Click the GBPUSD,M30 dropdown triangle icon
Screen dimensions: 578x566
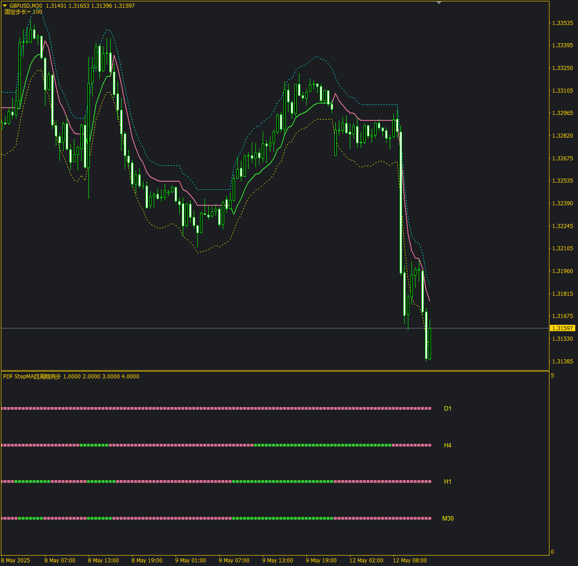[5, 6]
